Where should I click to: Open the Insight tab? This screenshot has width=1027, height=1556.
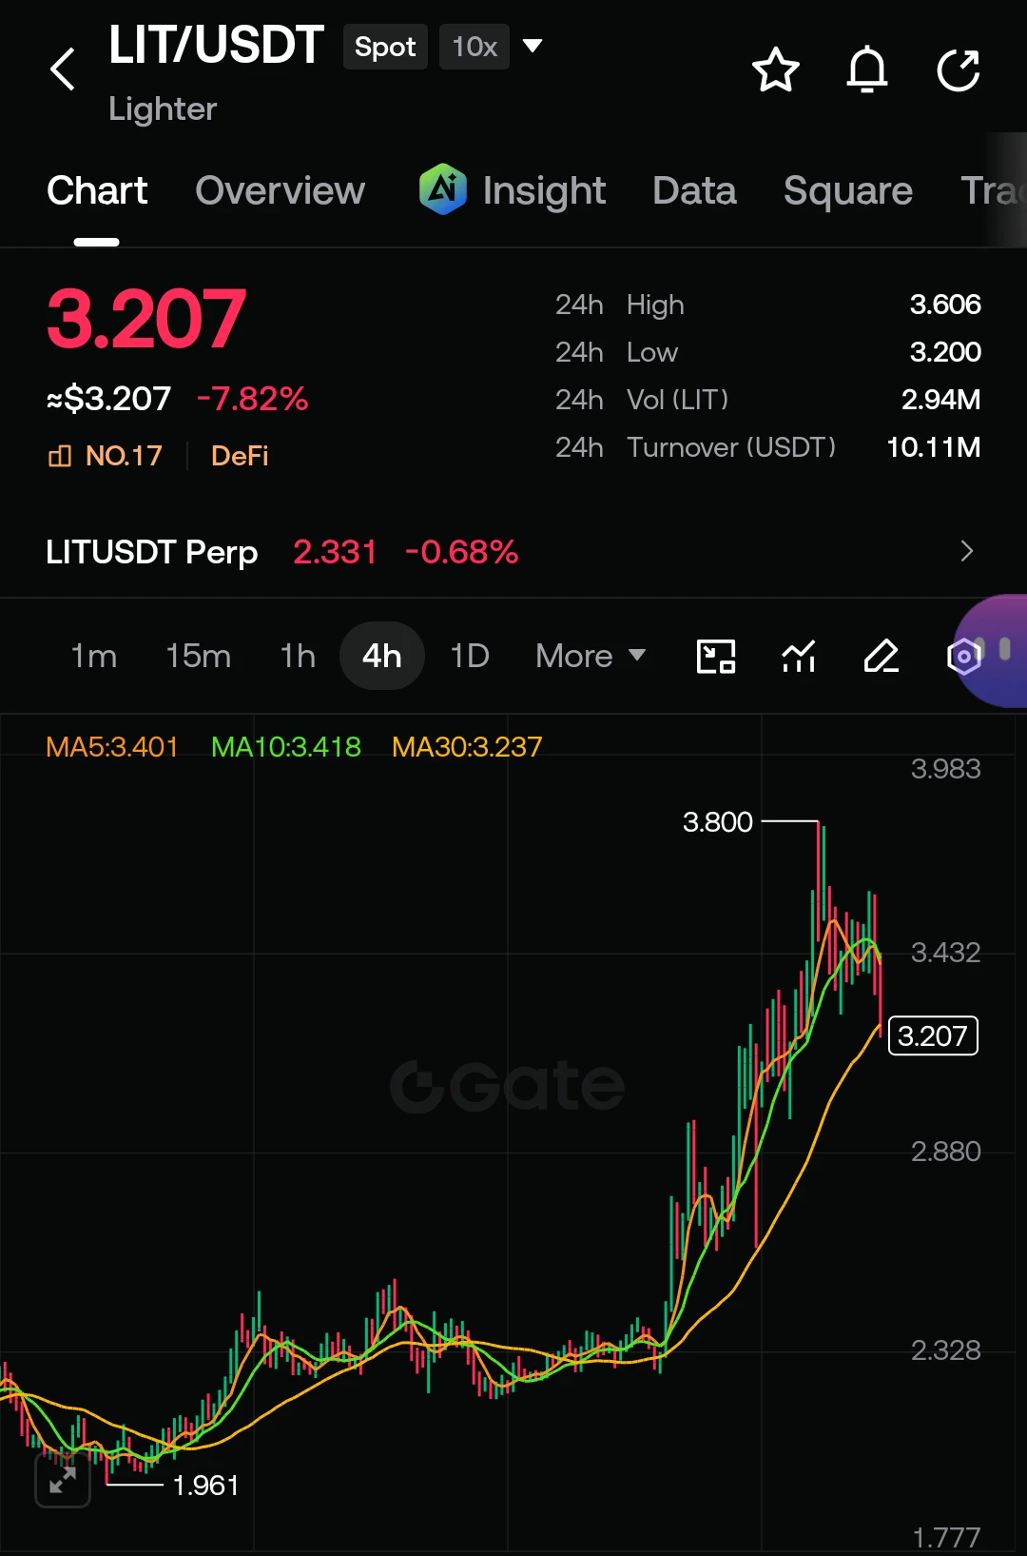pos(544,191)
